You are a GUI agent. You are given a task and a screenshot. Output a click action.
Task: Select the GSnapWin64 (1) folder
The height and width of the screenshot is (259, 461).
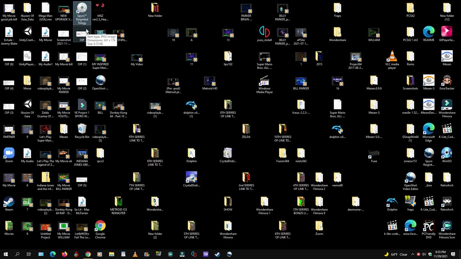(x=410, y=133)
